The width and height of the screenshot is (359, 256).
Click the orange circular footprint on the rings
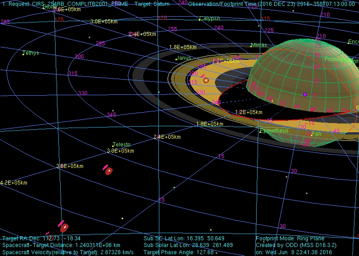[206, 80]
